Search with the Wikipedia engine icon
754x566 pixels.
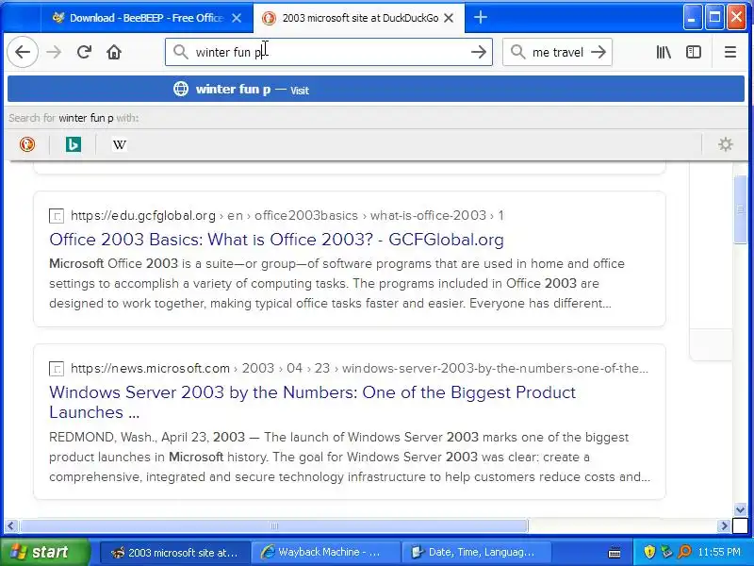point(120,144)
